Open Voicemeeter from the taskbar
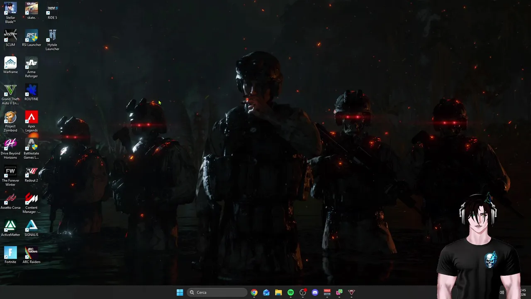Viewport: 531px width, 299px height. 327,292
